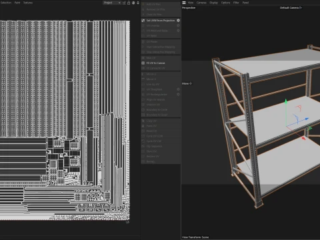Viewport: 320px width, 240px height.
Task: Click the chart icon beside Project dropdown
Action: click(x=124, y=3)
